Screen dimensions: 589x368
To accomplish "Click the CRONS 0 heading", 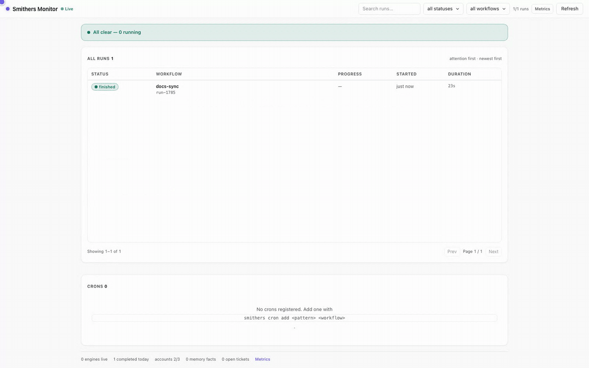I will (x=97, y=287).
